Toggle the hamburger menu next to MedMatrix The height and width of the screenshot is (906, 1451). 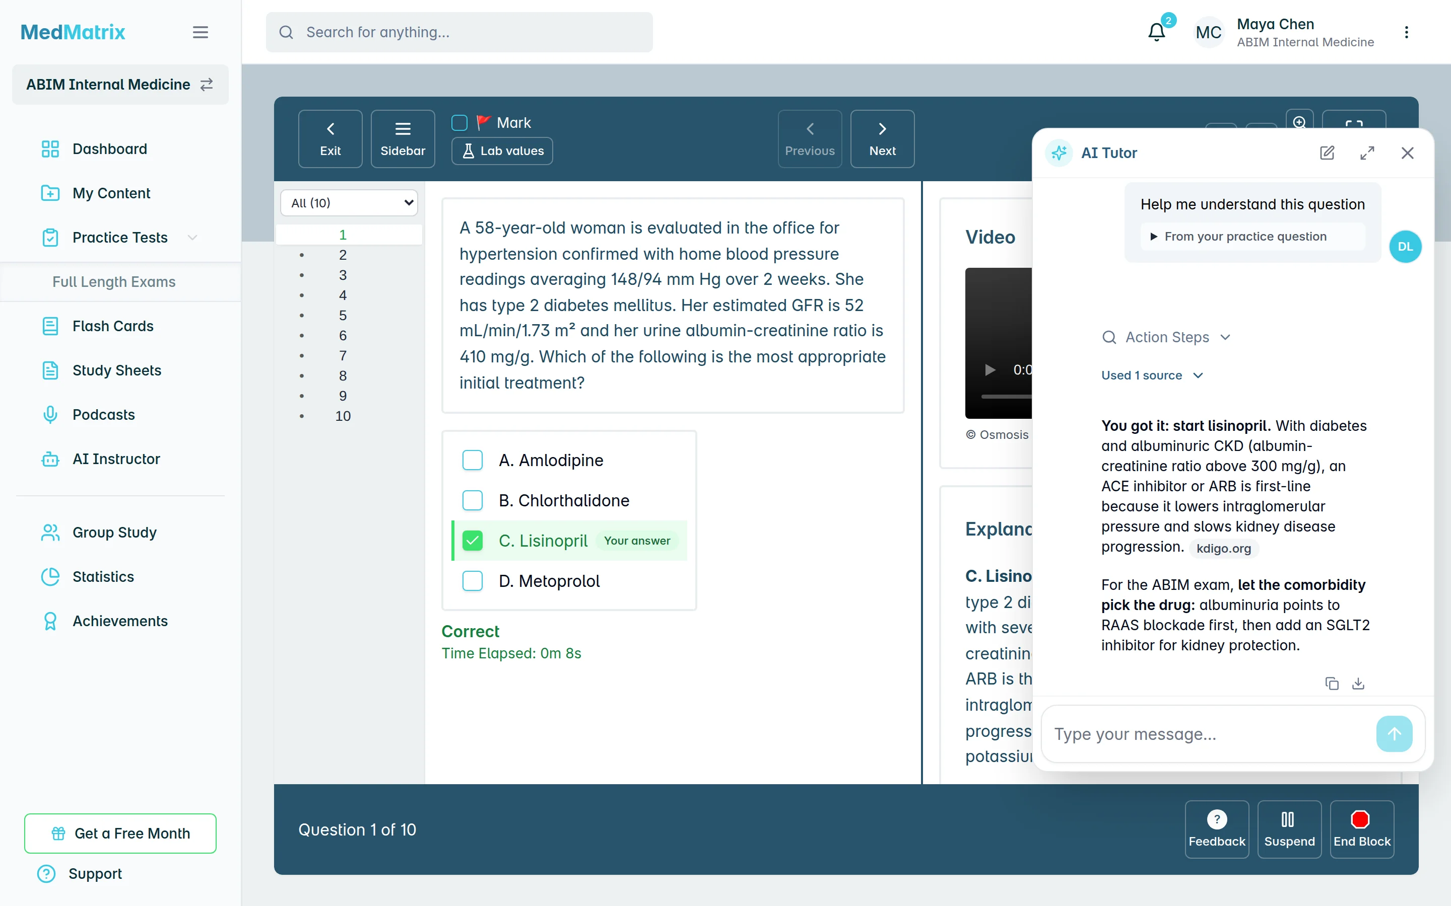coord(200,32)
